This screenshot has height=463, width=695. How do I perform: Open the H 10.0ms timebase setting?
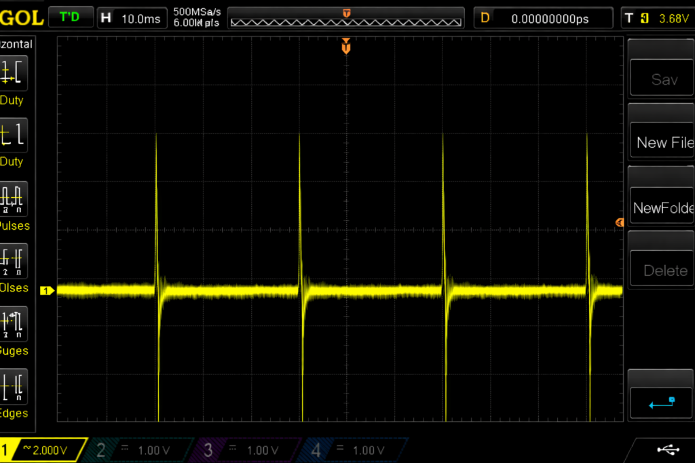(x=132, y=18)
